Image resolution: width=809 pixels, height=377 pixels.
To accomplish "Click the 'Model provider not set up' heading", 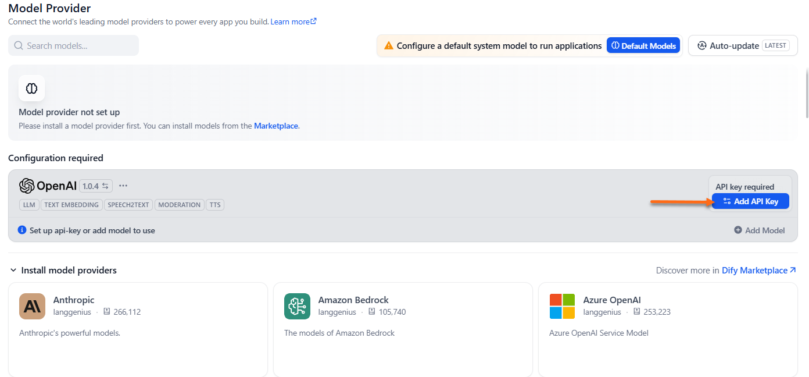I will (x=69, y=112).
